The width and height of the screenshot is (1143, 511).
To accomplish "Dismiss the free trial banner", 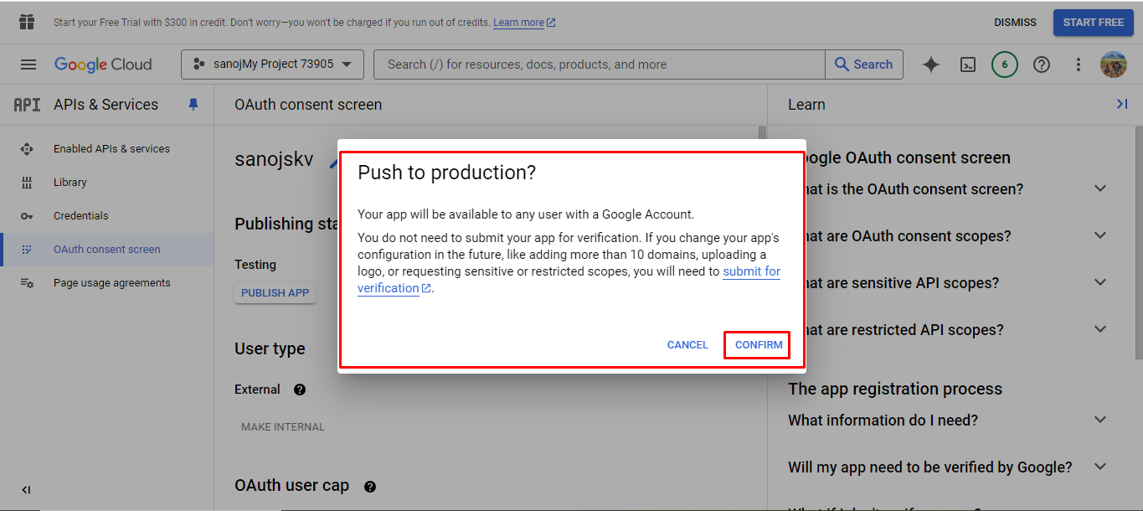I will point(1015,23).
